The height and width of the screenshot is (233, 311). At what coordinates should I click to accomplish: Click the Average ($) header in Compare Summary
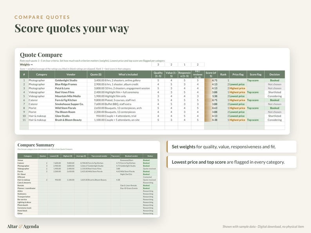81,156
